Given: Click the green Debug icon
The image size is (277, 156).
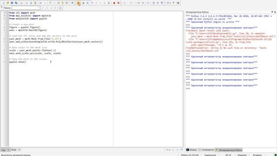Looking at the screenshot, I should click(x=83, y=3).
